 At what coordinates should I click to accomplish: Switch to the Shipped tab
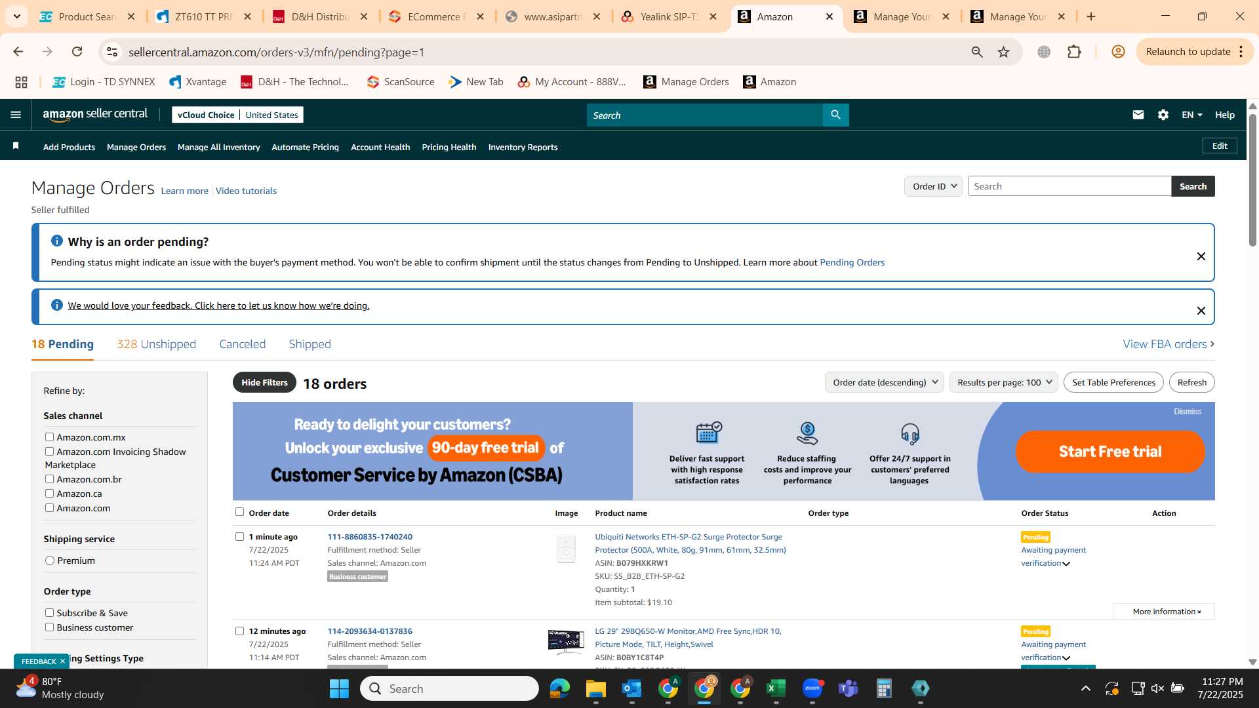pyautogui.click(x=310, y=344)
